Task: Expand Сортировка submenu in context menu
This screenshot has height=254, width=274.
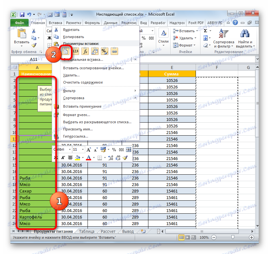Action: [x=135, y=98]
